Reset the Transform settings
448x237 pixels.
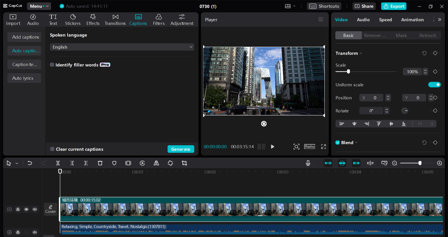click(424, 53)
